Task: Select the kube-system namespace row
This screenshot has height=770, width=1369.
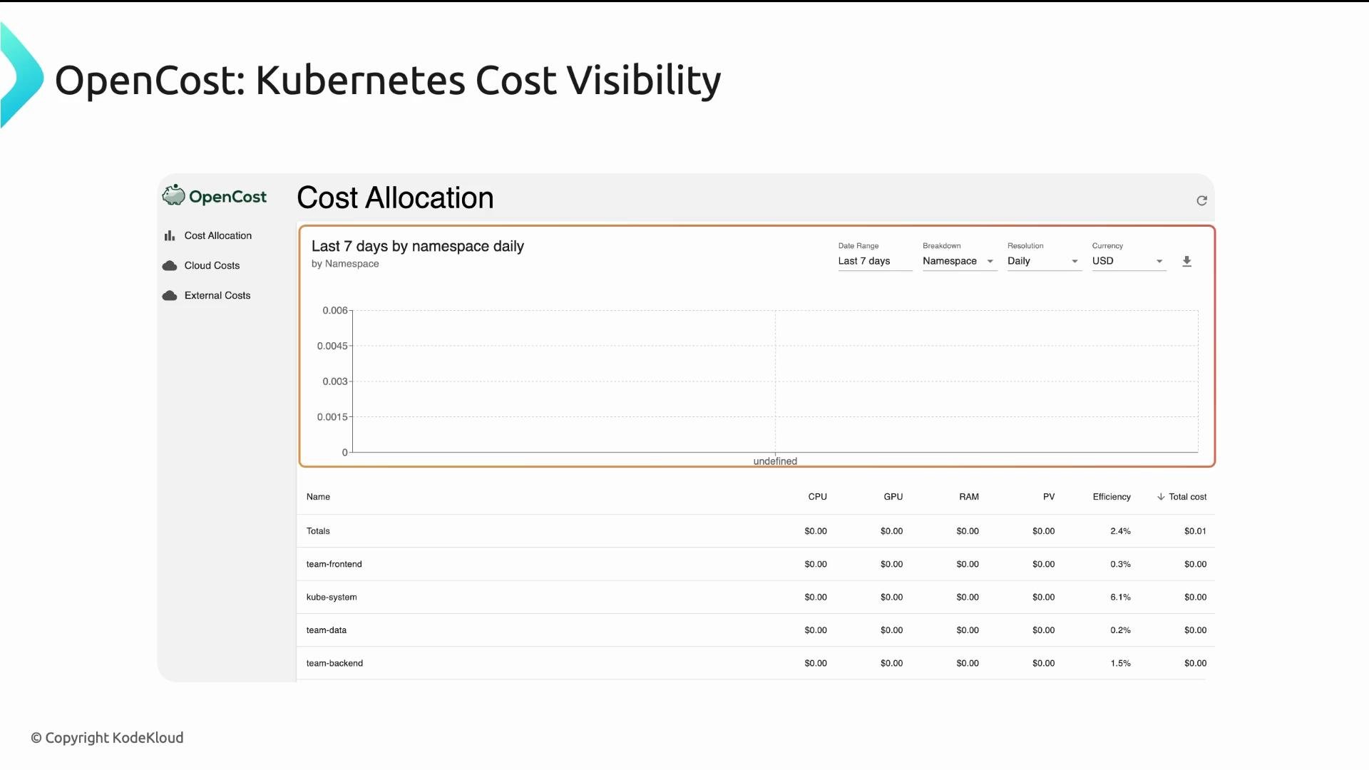Action: (x=755, y=597)
